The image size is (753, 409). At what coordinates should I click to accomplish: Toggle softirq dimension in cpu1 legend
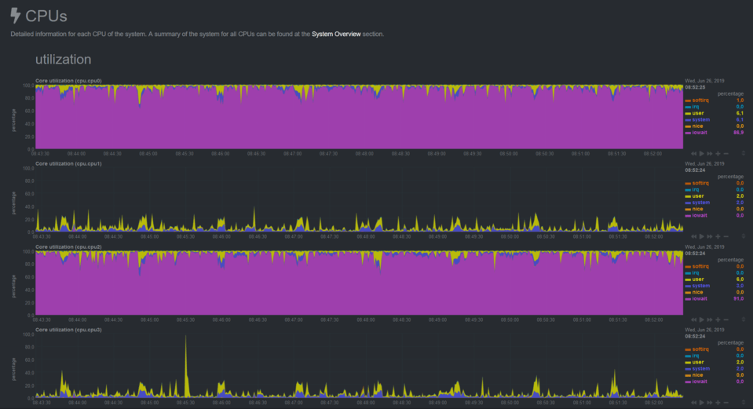[696, 184]
